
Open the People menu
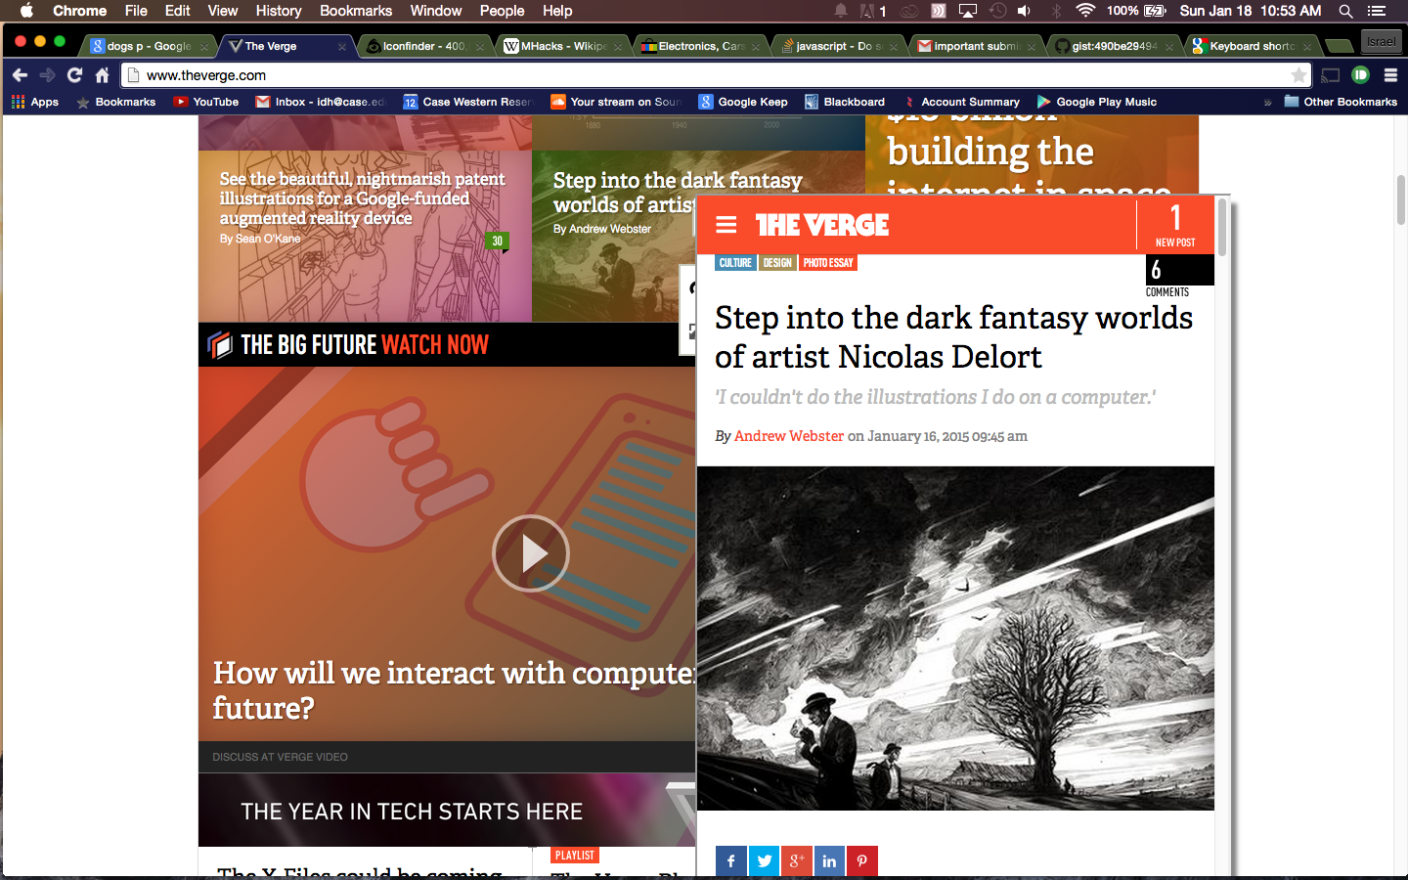pos(502,11)
